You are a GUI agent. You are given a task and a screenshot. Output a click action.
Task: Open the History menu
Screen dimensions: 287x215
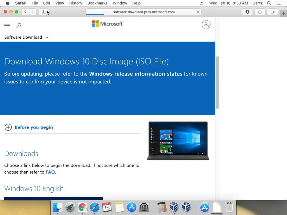pyautogui.click(x=76, y=3)
